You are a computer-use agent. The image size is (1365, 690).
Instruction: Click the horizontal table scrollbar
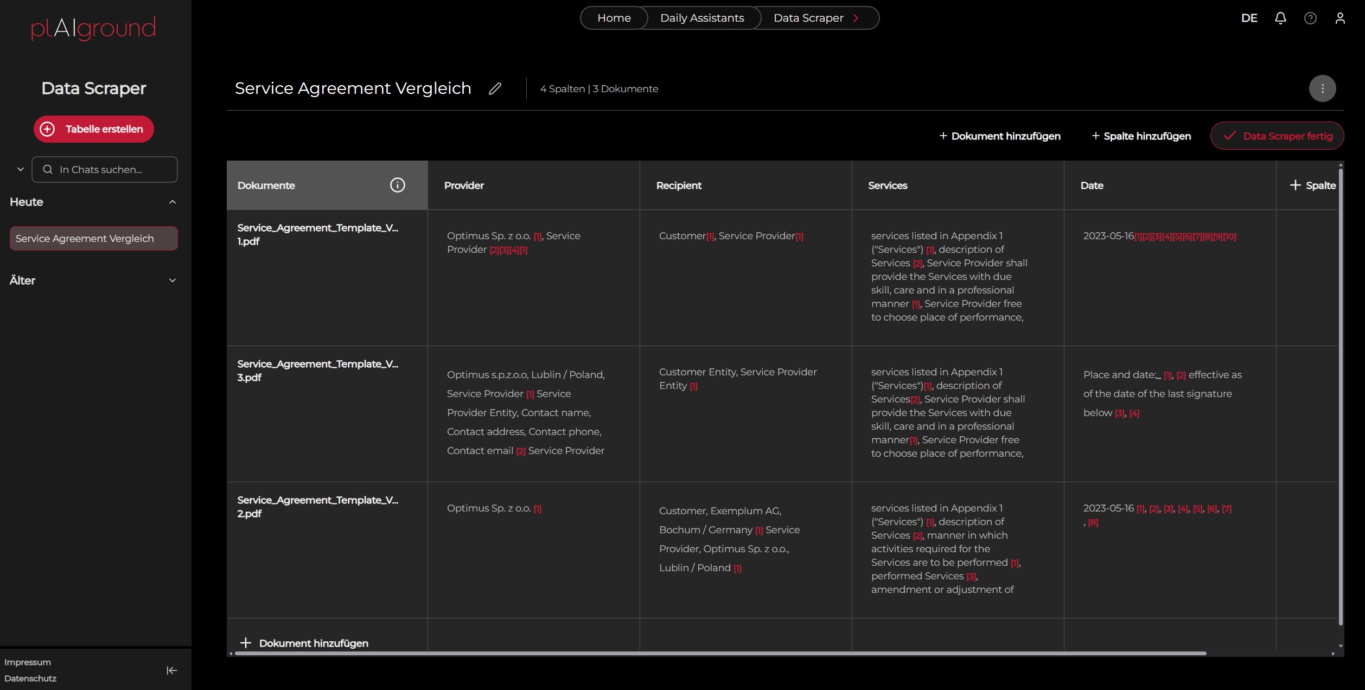click(720, 654)
